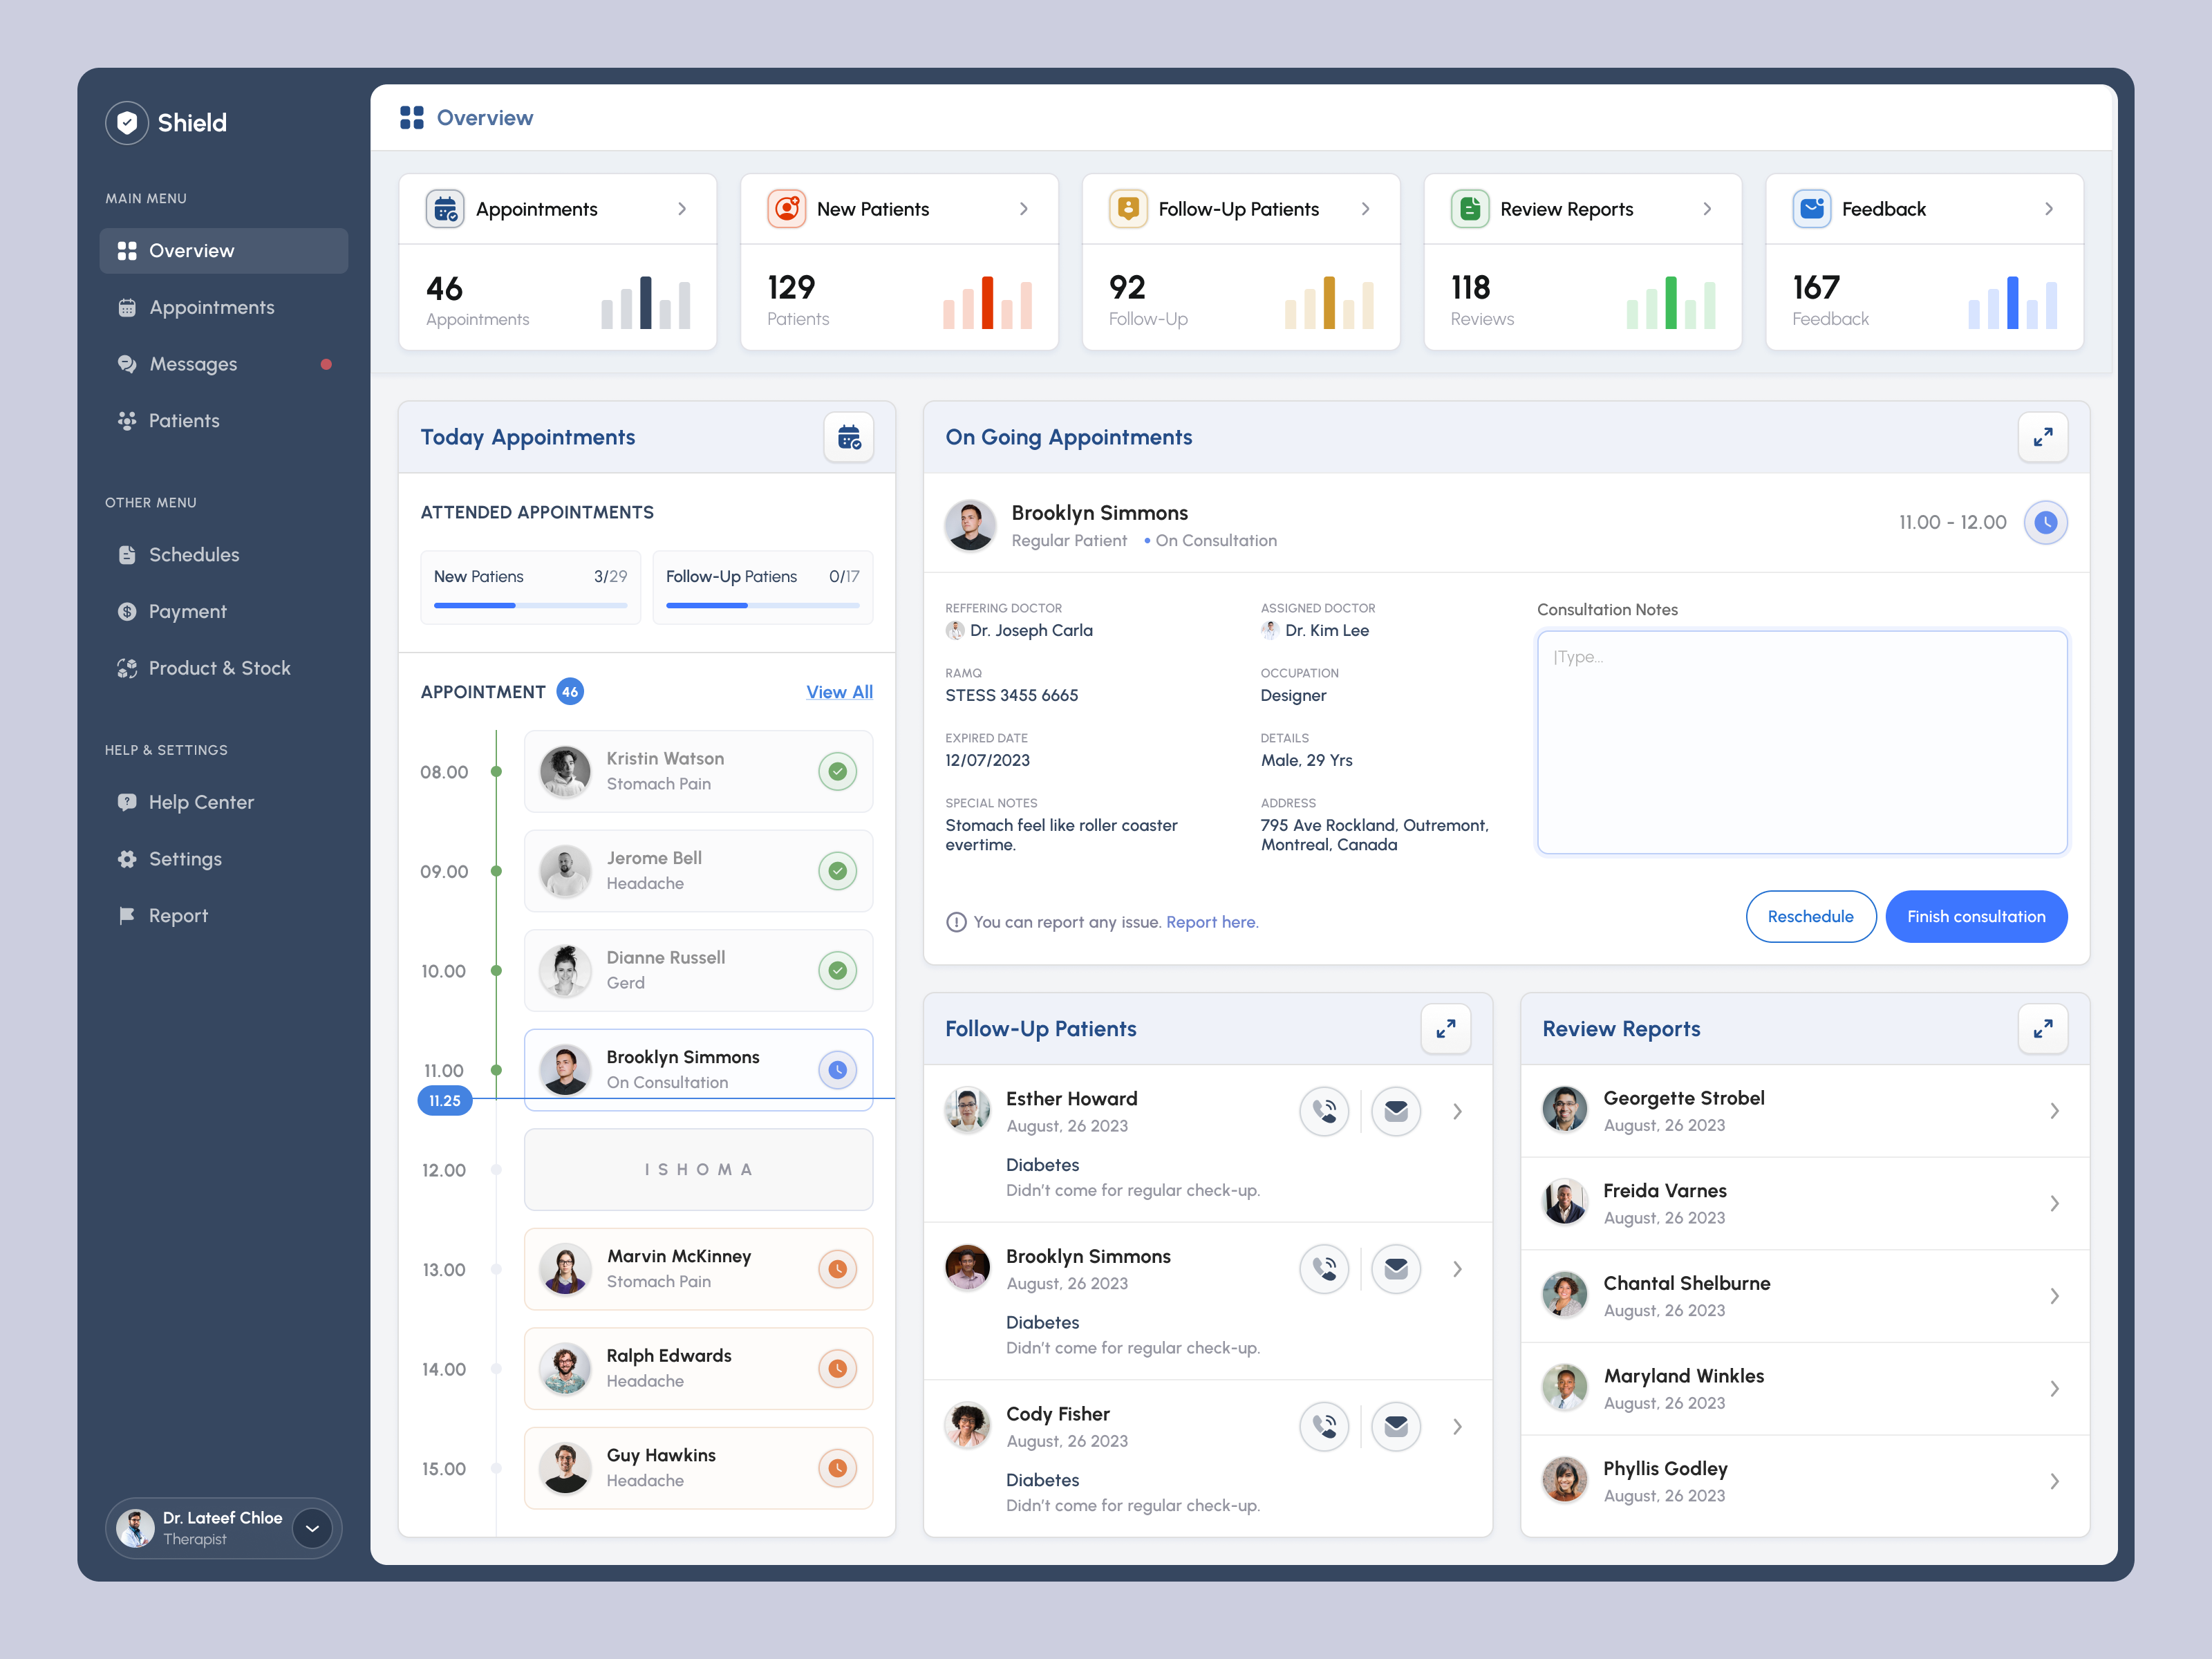Image resolution: width=2212 pixels, height=1659 pixels.
Task: Open Messages in the sidebar menu
Action: point(193,364)
